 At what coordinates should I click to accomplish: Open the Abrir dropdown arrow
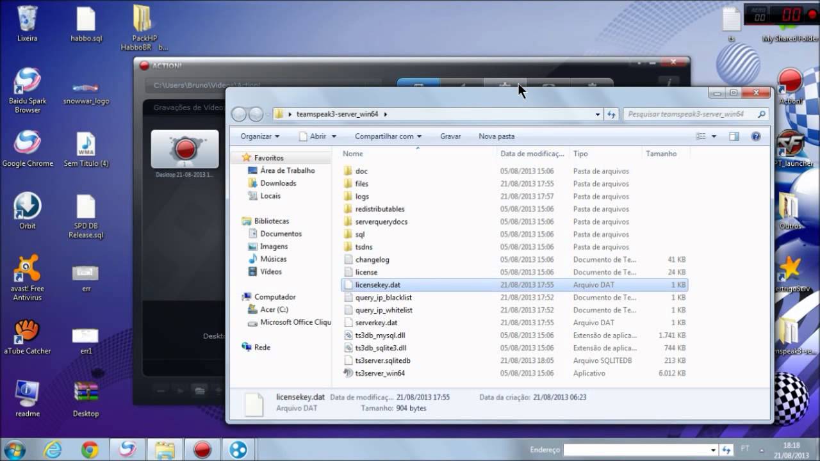333,136
